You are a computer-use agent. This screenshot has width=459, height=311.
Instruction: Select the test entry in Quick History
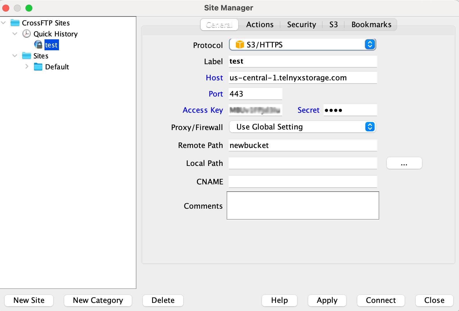(51, 45)
